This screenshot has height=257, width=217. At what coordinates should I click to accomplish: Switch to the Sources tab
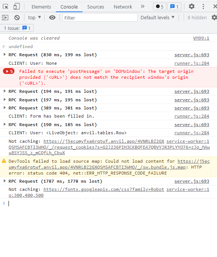pos(95,7)
